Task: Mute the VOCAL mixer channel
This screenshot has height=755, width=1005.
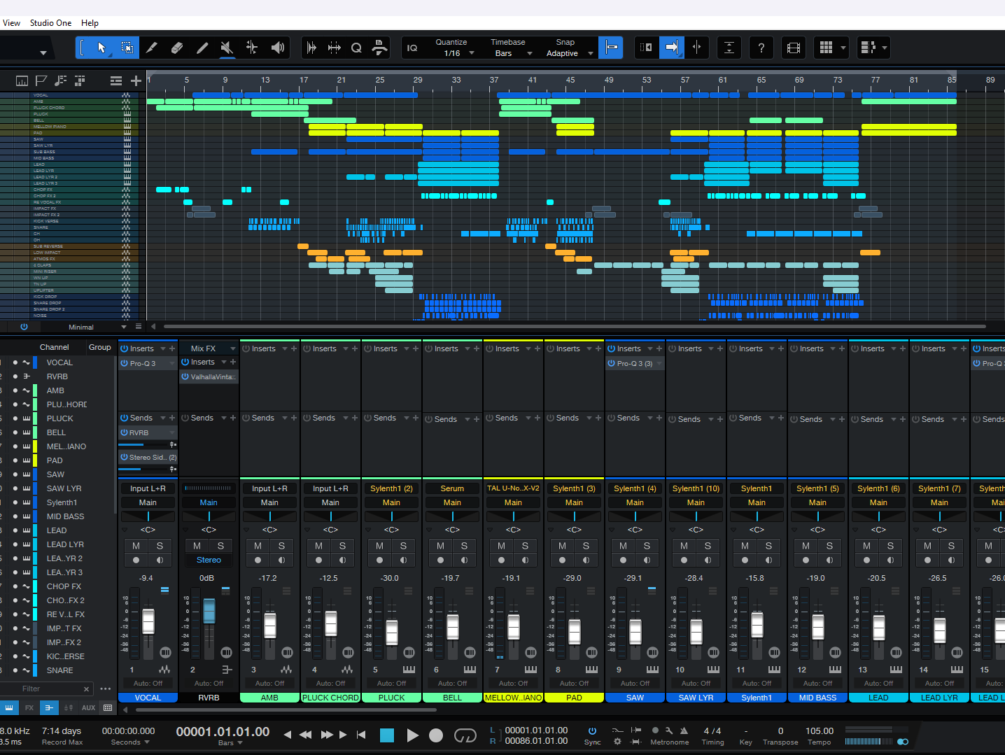Action: (136, 546)
